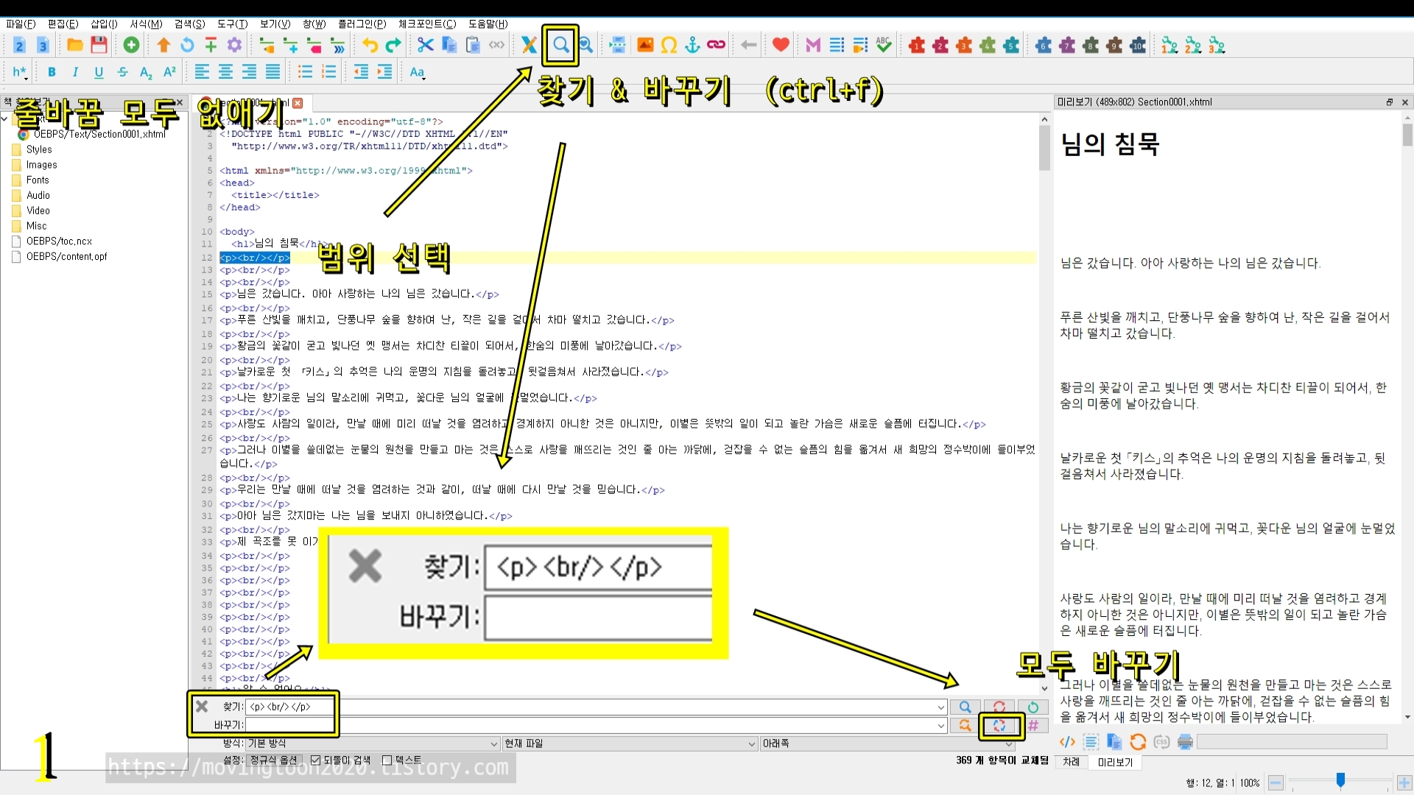Close the Section0001.xhtml editor tab

298,103
